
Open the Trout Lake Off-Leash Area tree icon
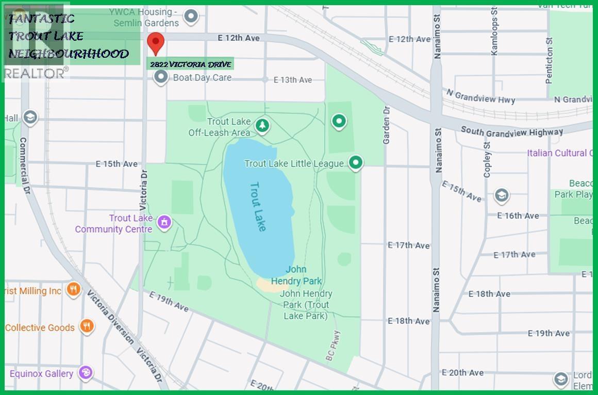[x=263, y=125]
